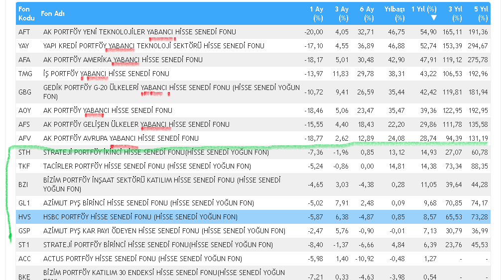Open fund code AFT
The image size is (501, 280).
(x=24, y=32)
